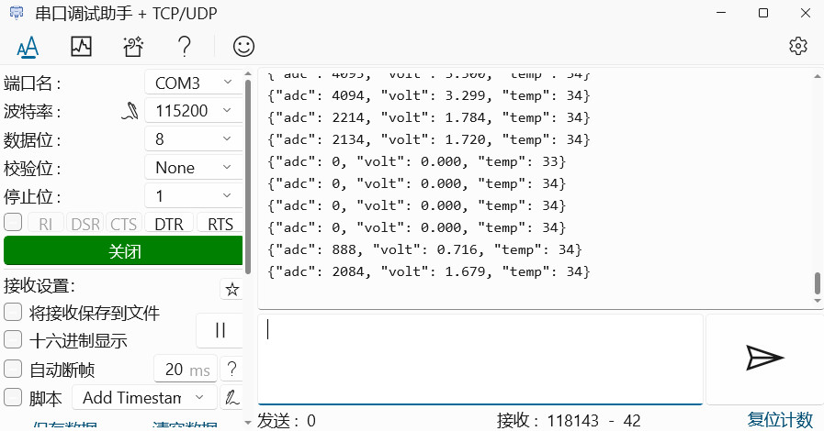
Task: Open the waveform chart view icon
Action: 81,47
